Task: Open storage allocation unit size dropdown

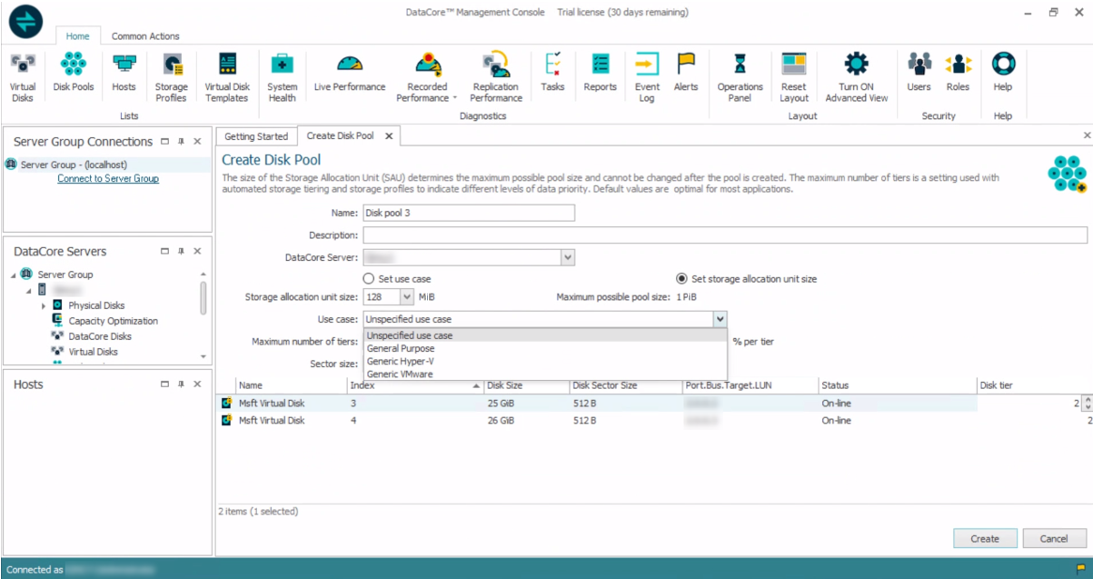Action: 406,297
